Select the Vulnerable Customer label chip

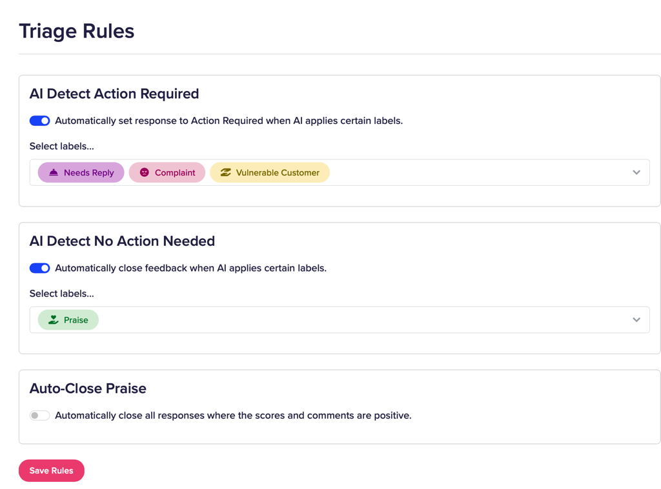tap(269, 172)
